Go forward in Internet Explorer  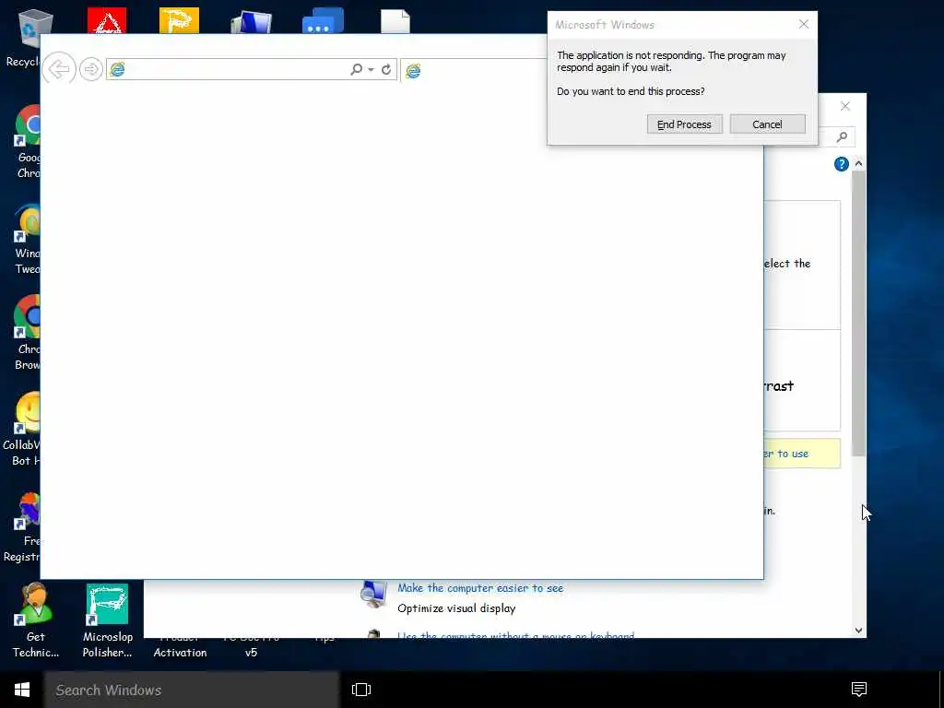tap(91, 69)
